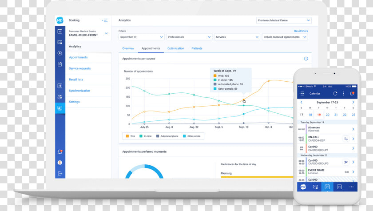Image resolution: width=373 pixels, height=211 pixels.
Task: Expand the FAMIL-MEDC-FRONT clinic selector
Action: [x=106, y=33]
